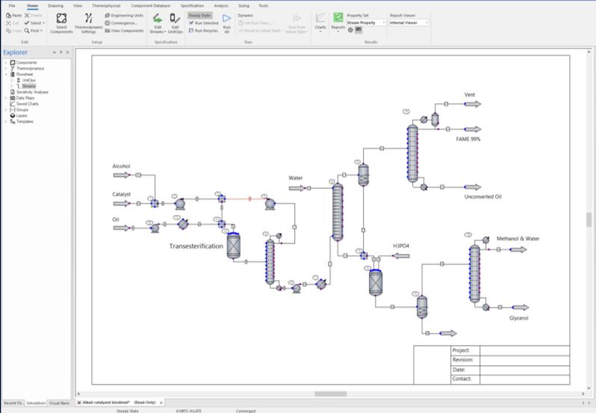Click Run Selected
Viewport: 596px width, 413px height.
tap(204, 23)
